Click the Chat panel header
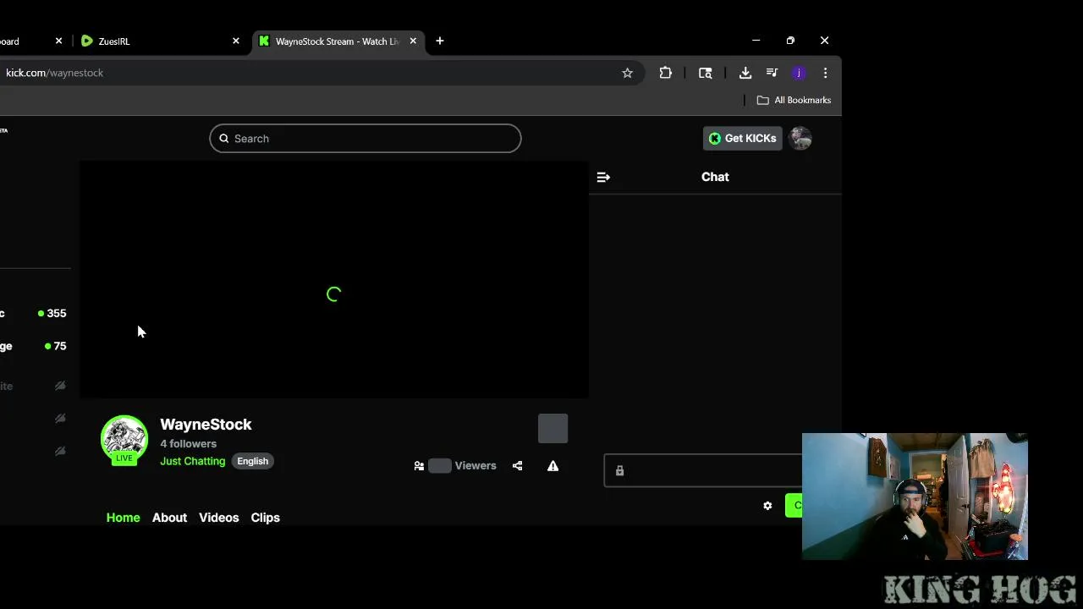Image resolution: width=1083 pixels, height=609 pixels. (x=715, y=177)
